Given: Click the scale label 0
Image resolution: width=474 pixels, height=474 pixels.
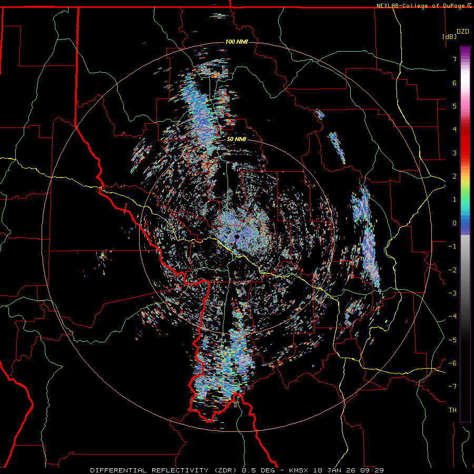Looking at the screenshot, I should coord(455,223).
